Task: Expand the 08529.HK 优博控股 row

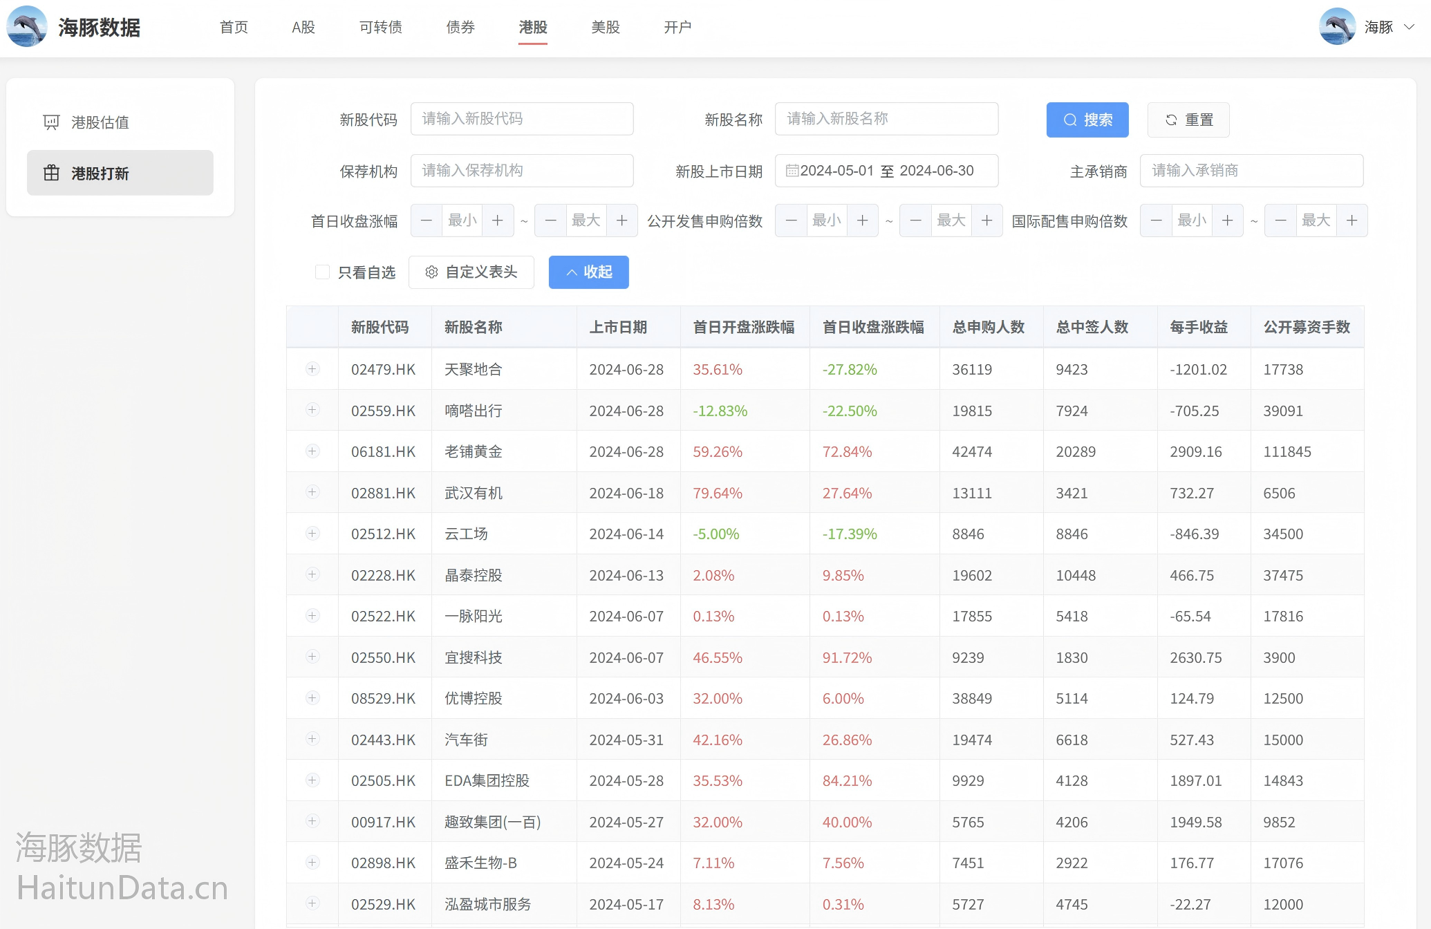Action: 312,698
